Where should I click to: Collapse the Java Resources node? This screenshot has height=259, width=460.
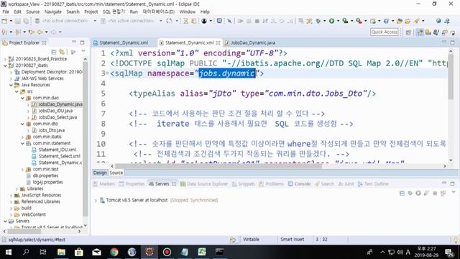[11, 85]
